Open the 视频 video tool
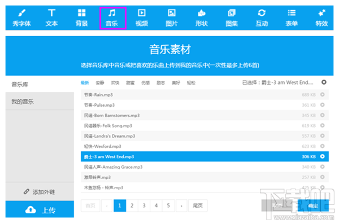The width and height of the screenshot is (339, 223). pyautogui.click(x=142, y=18)
